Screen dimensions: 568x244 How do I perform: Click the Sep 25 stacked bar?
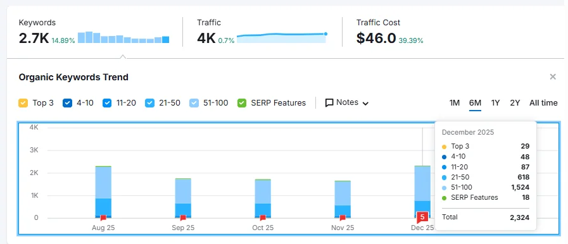coord(183,198)
